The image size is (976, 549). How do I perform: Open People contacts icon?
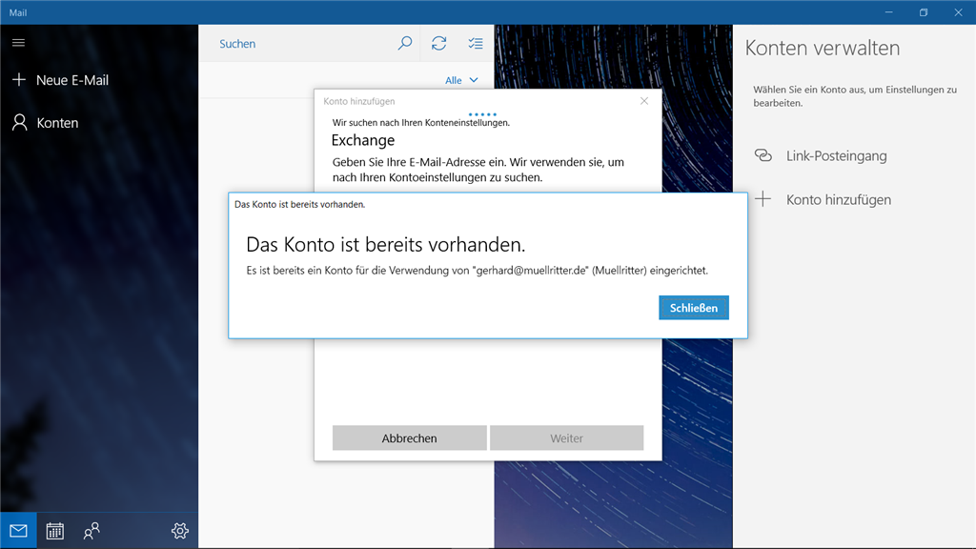pyautogui.click(x=91, y=530)
